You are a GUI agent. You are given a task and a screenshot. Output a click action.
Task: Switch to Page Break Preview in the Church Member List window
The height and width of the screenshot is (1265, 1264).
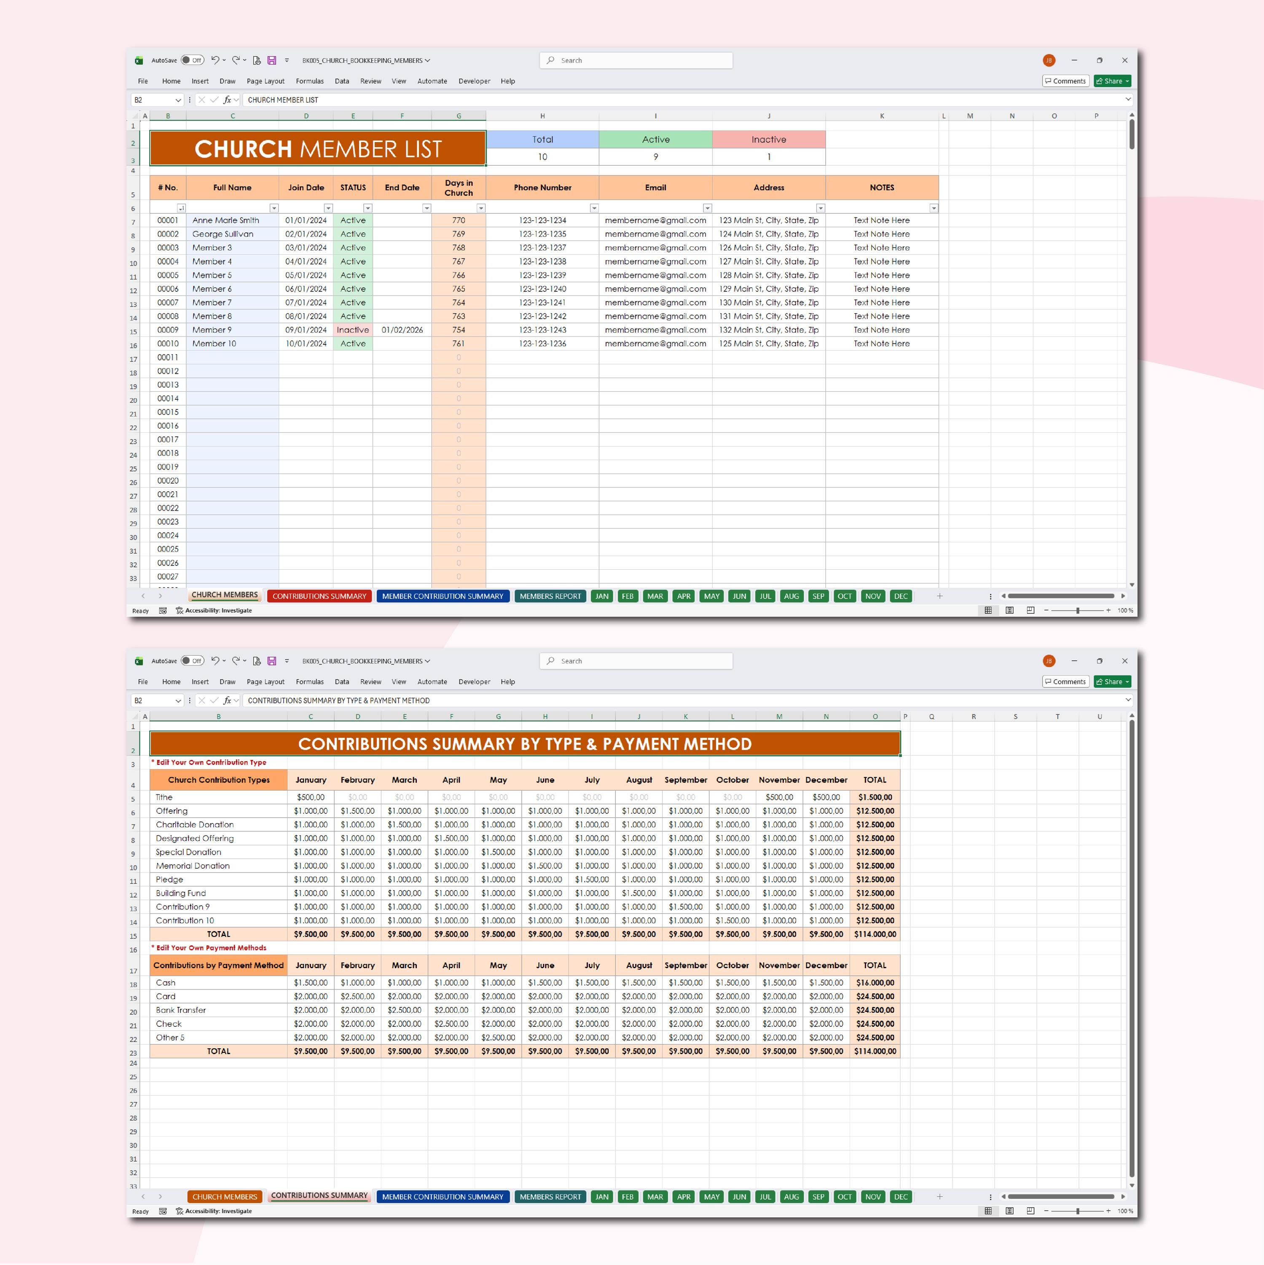pyautogui.click(x=1031, y=610)
